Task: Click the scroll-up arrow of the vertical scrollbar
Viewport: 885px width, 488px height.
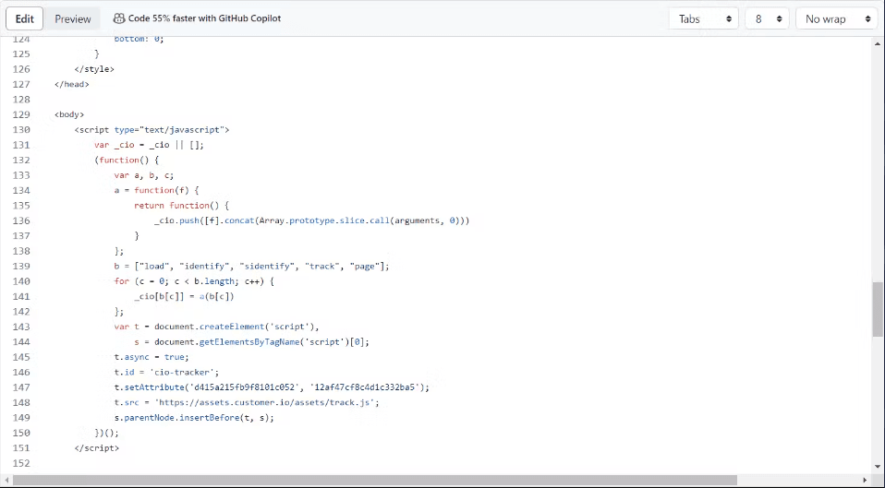Action: (x=878, y=42)
